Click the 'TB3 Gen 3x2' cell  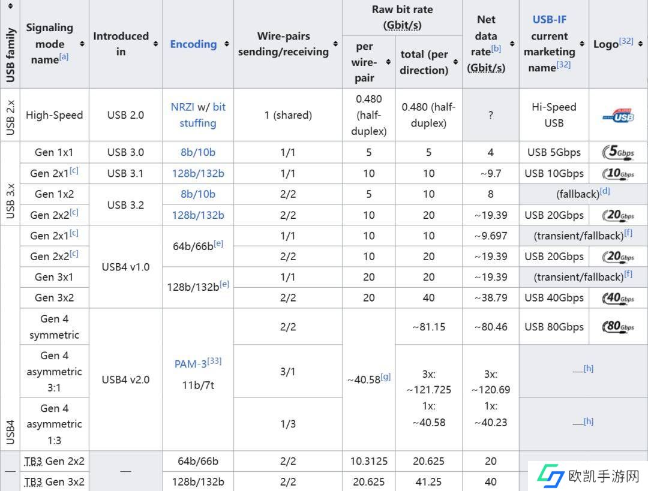pyautogui.click(x=54, y=482)
